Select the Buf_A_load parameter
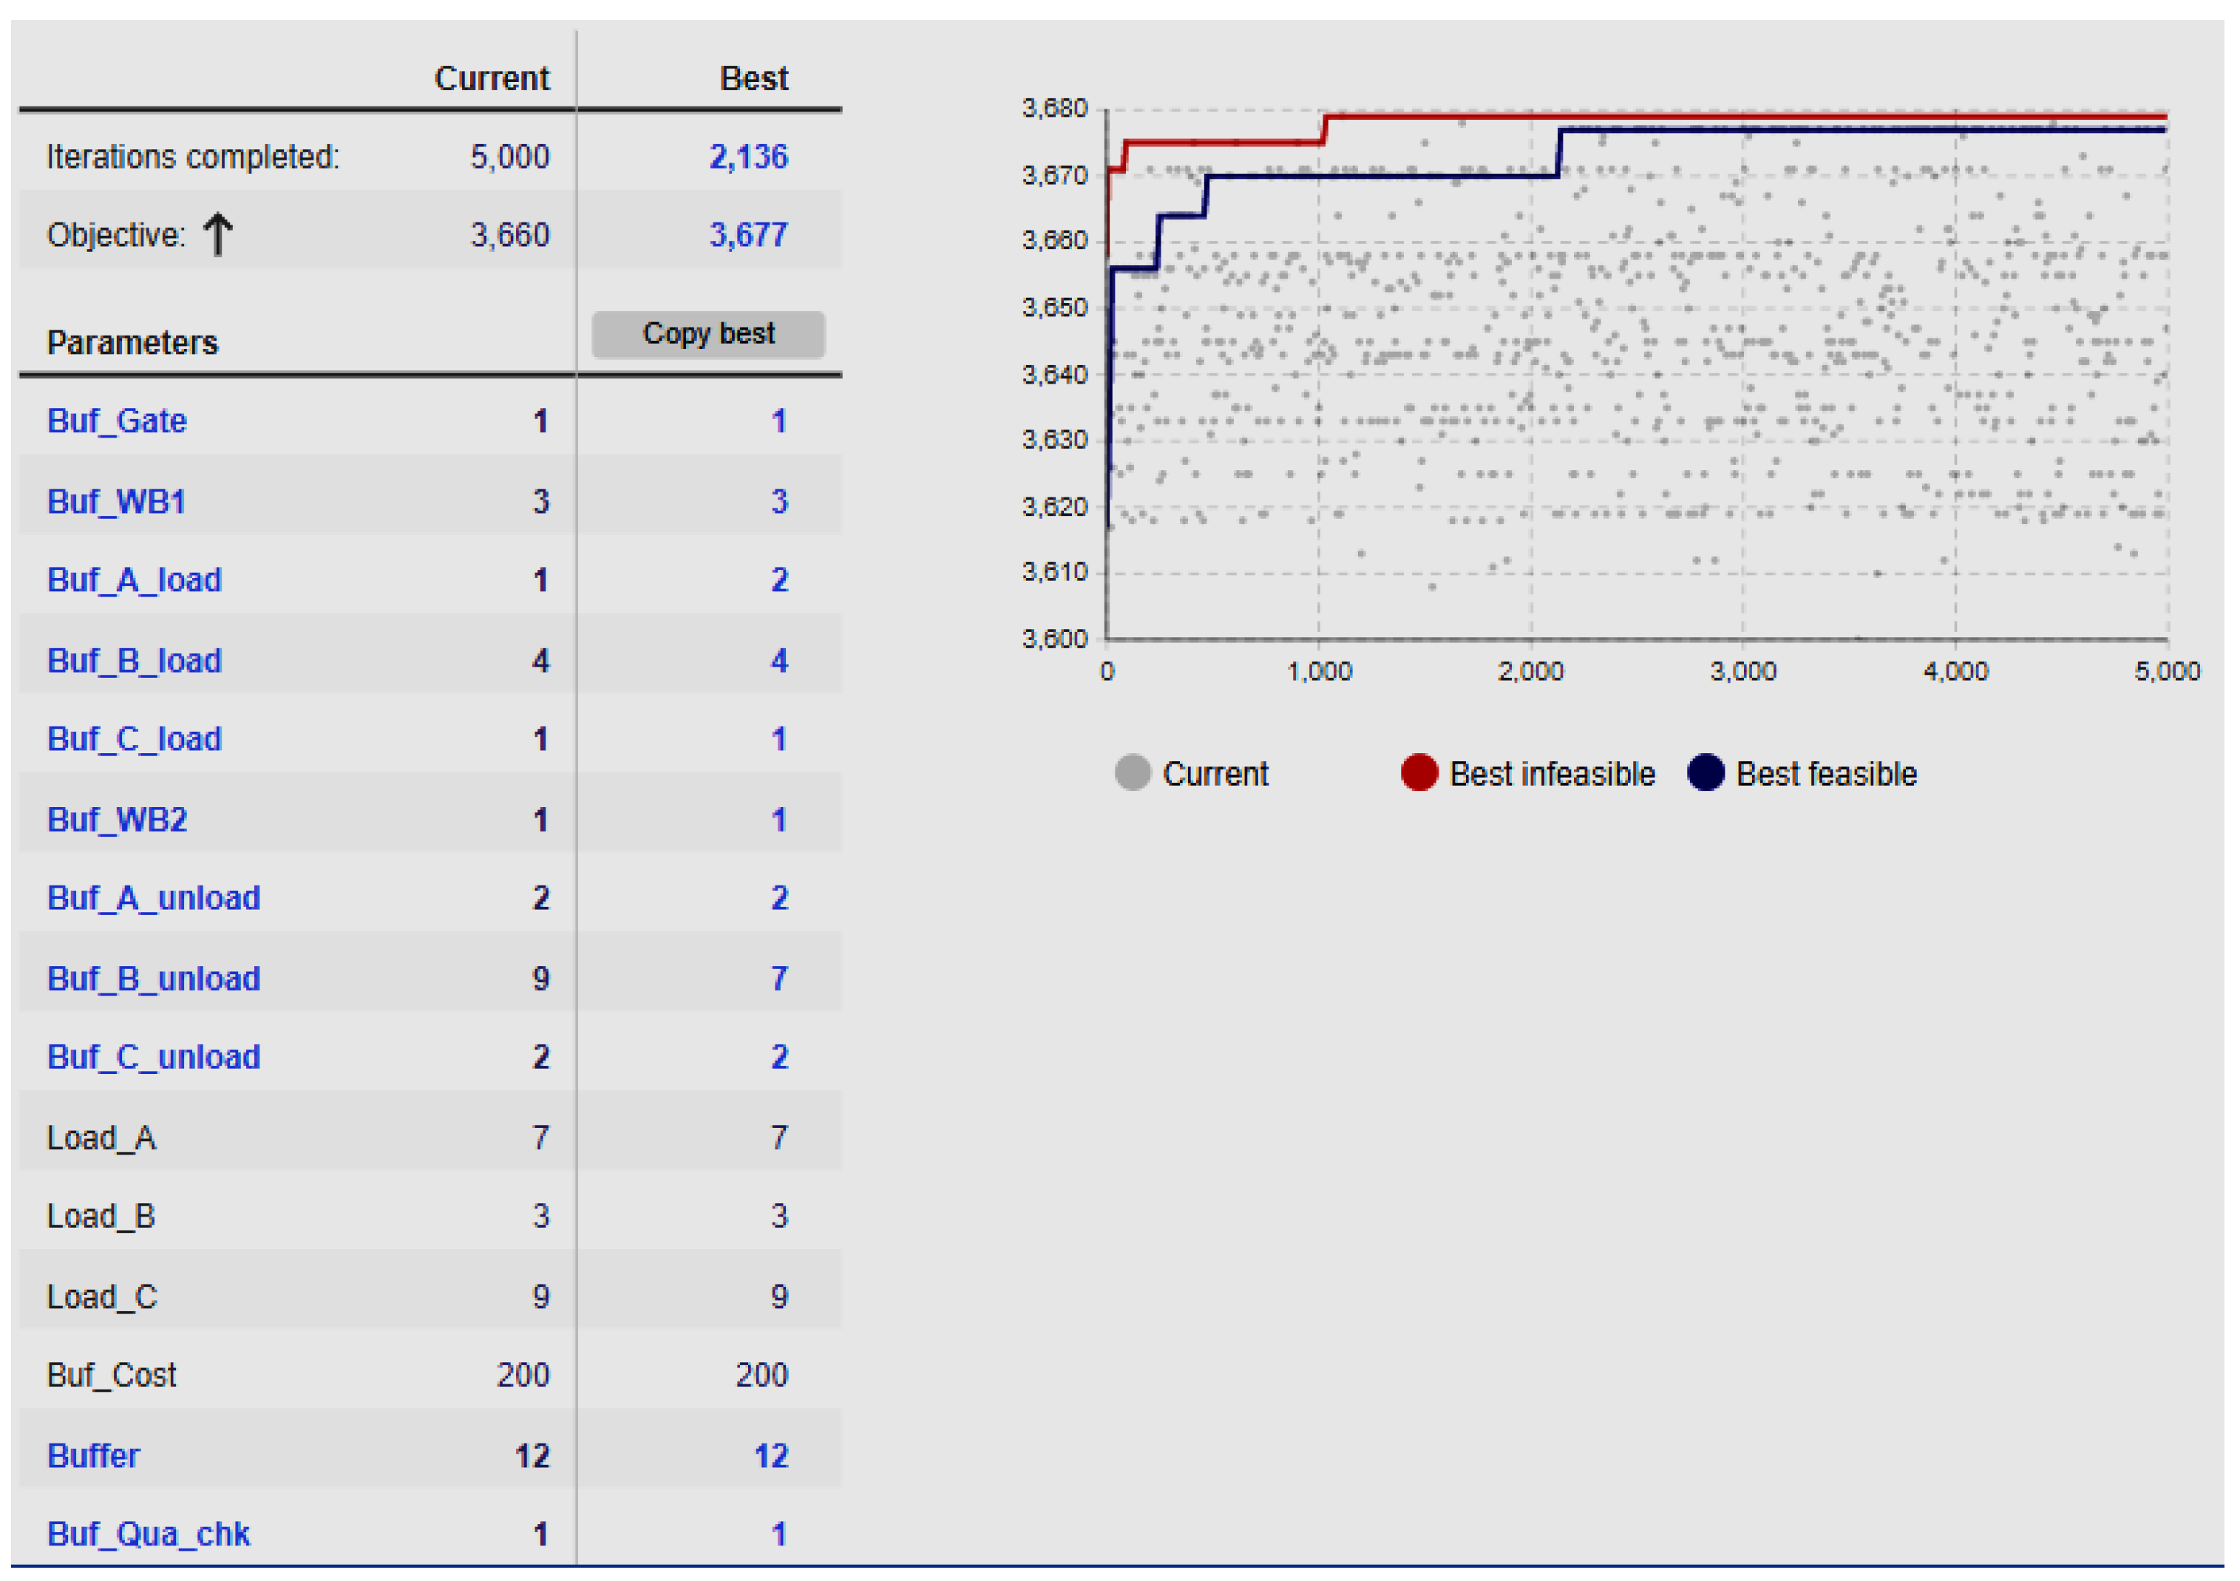The height and width of the screenshot is (1581, 2240). tap(134, 580)
